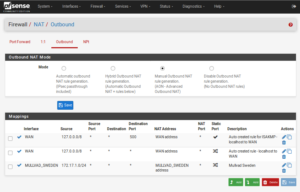Click the help question mark icon
The width and height of the screenshot is (300, 192).
pyautogui.click(x=290, y=25)
